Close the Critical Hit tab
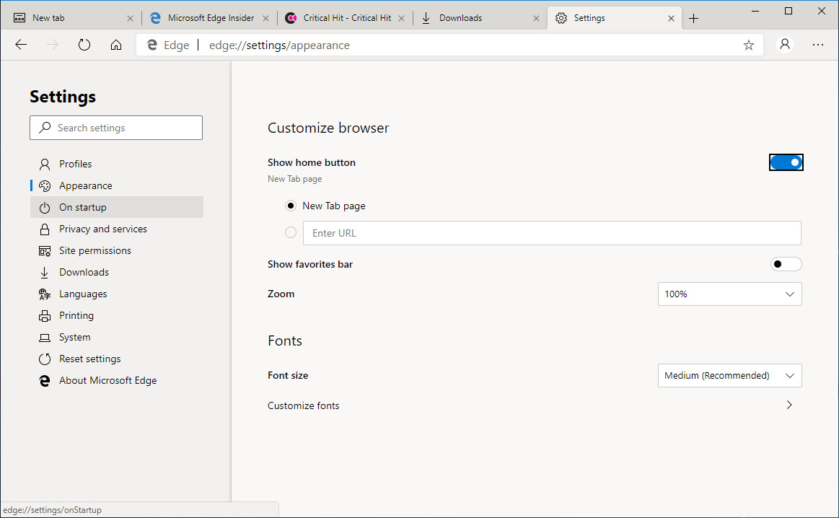Viewport: 839px width, 518px height. click(401, 18)
